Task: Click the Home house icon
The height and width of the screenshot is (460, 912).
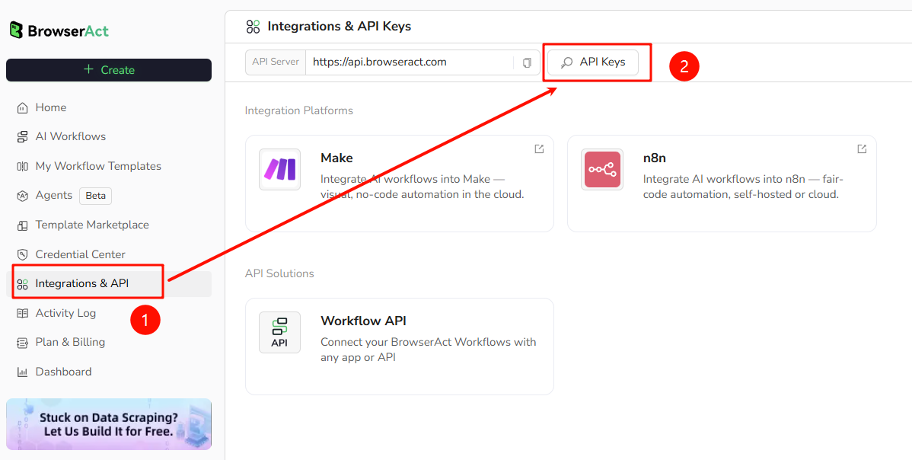Action: [x=23, y=107]
